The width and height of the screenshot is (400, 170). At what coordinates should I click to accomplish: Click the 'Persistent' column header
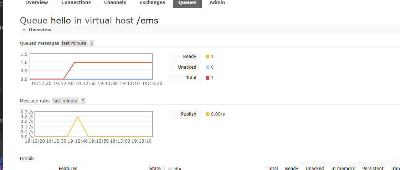[373, 168]
